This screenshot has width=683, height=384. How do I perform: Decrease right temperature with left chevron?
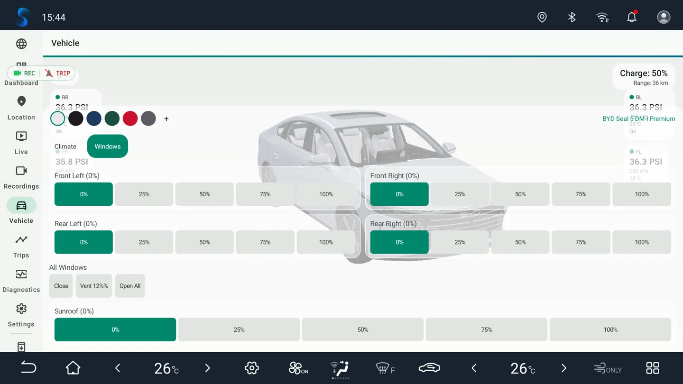(x=474, y=368)
